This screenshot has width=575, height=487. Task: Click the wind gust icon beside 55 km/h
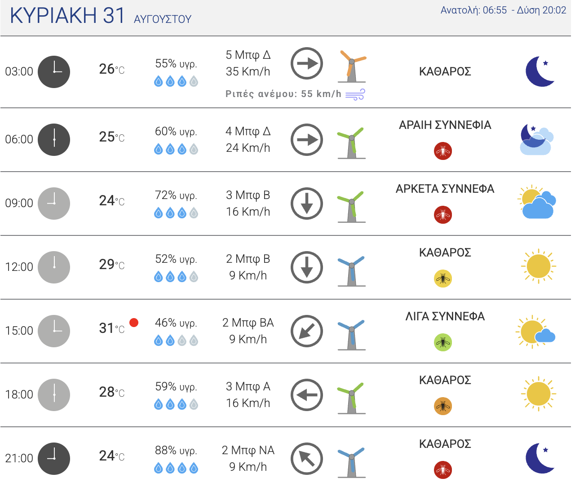click(355, 94)
